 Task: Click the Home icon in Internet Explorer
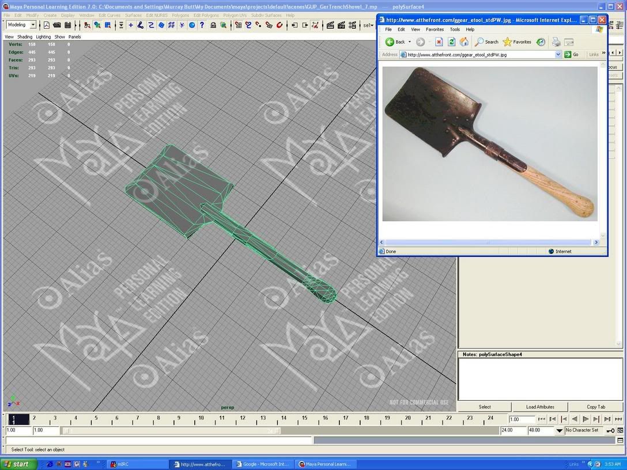(464, 42)
